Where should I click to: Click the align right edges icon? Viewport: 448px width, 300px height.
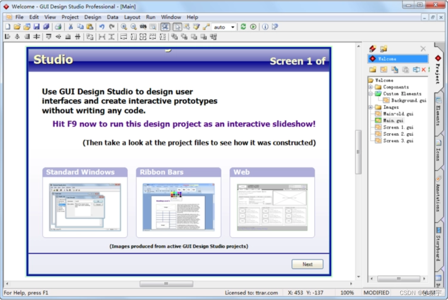[27, 37]
